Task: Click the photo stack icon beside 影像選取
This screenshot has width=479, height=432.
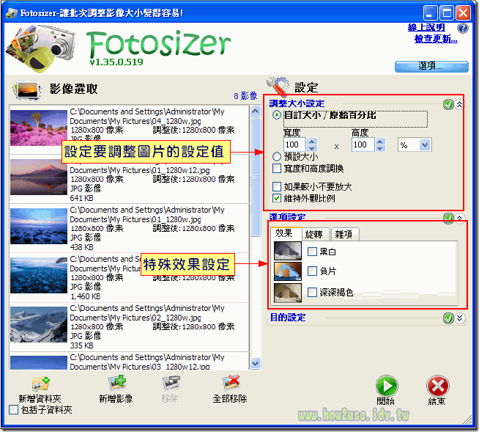Action: 27,90
